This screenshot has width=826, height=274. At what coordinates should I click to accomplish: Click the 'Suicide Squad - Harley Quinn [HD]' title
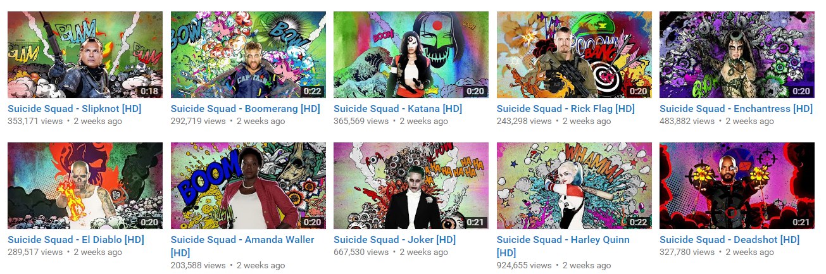coord(563,246)
